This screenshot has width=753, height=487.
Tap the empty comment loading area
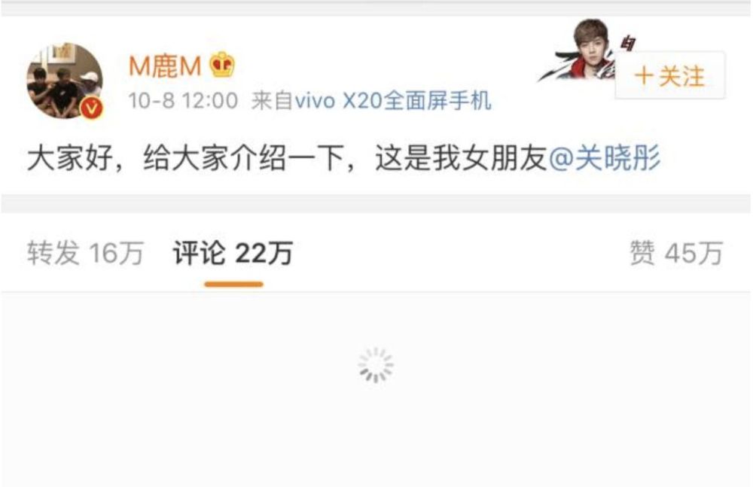[x=376, y=389]
